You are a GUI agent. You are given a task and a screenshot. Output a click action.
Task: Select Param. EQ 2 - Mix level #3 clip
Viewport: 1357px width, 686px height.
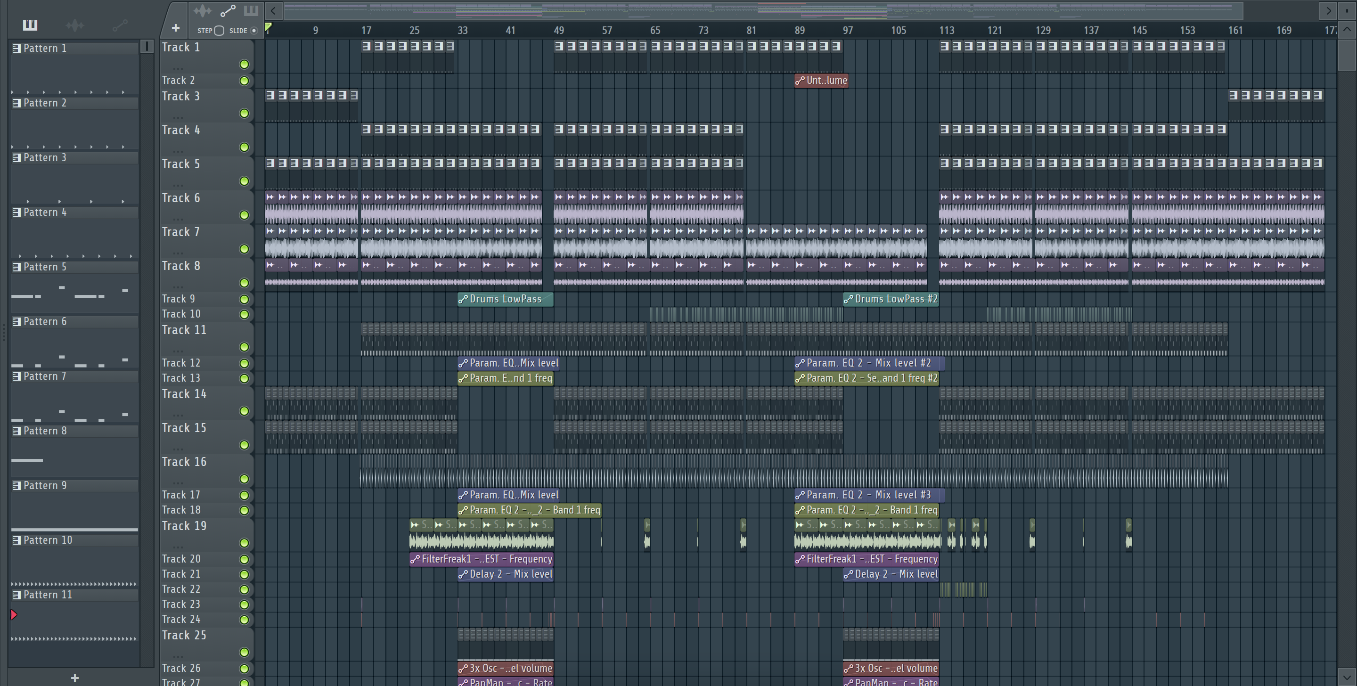(869, 495)
